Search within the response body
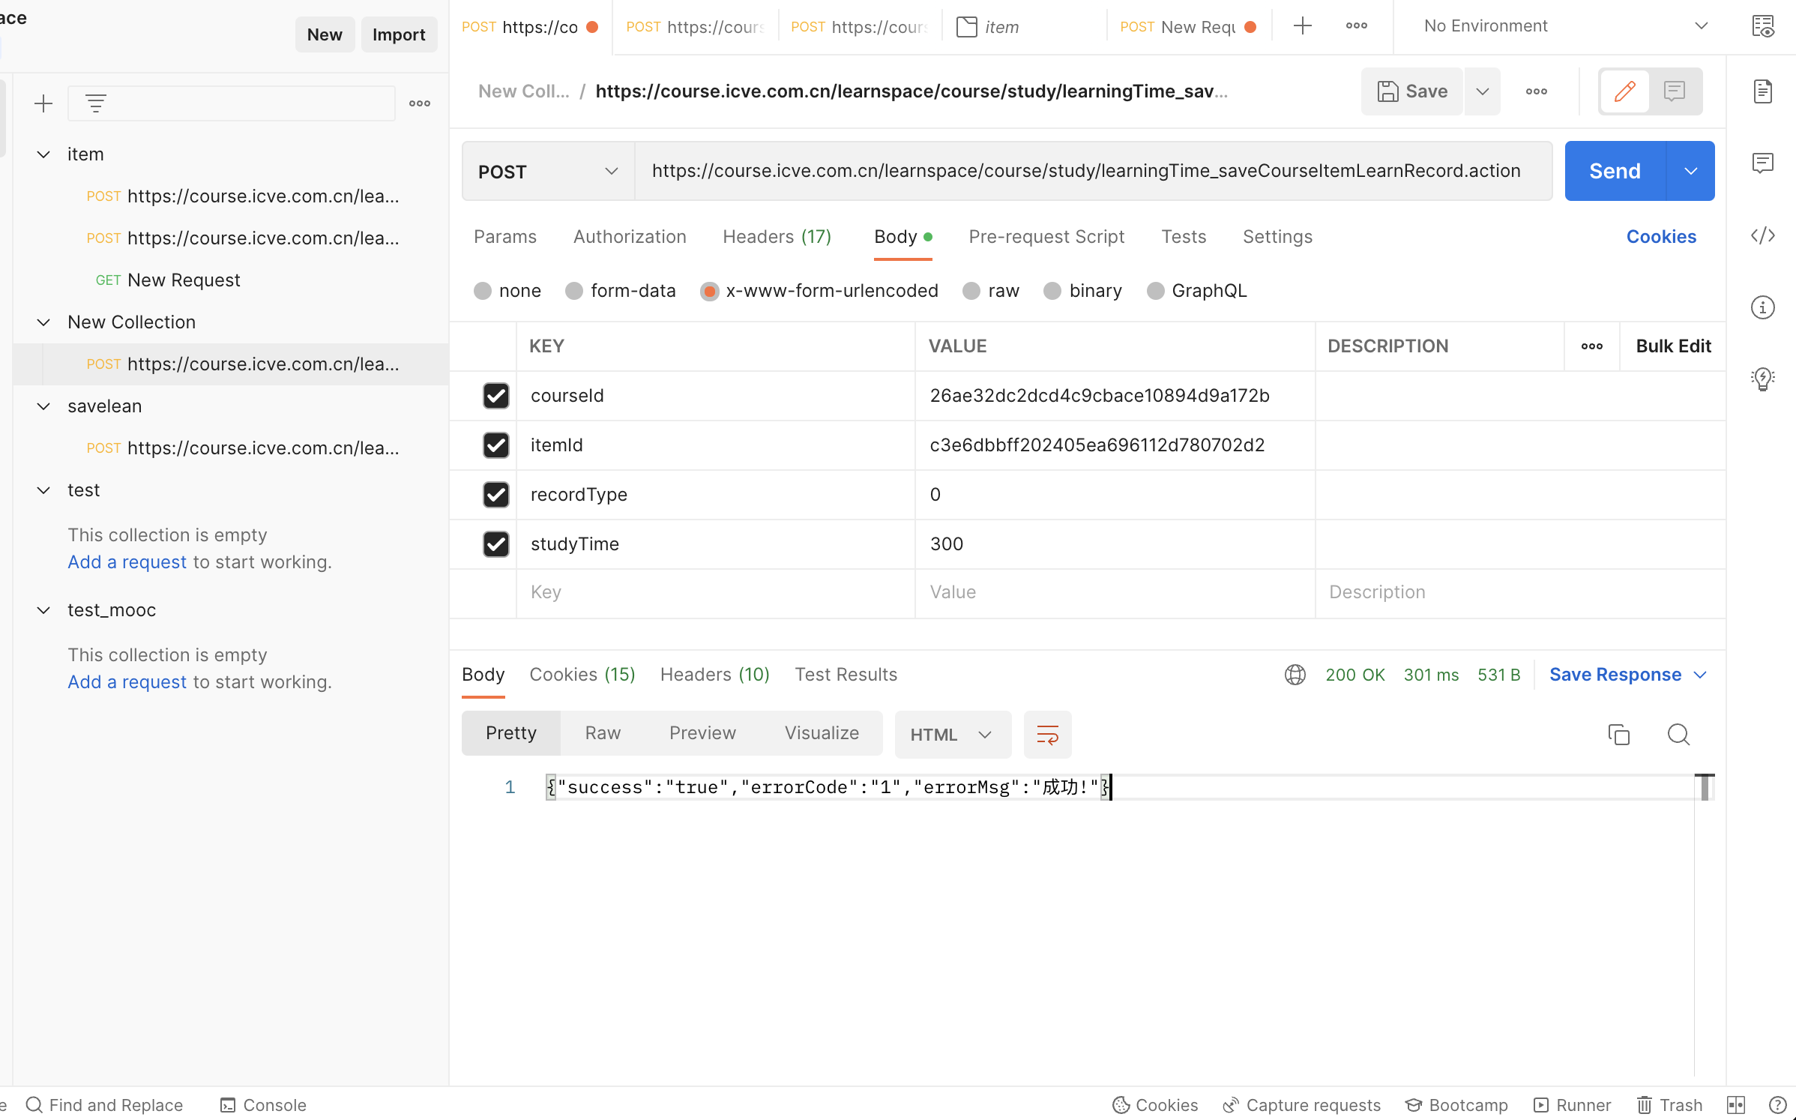This screenshot has height=1120, width=1796. (x=1678, y=734)
